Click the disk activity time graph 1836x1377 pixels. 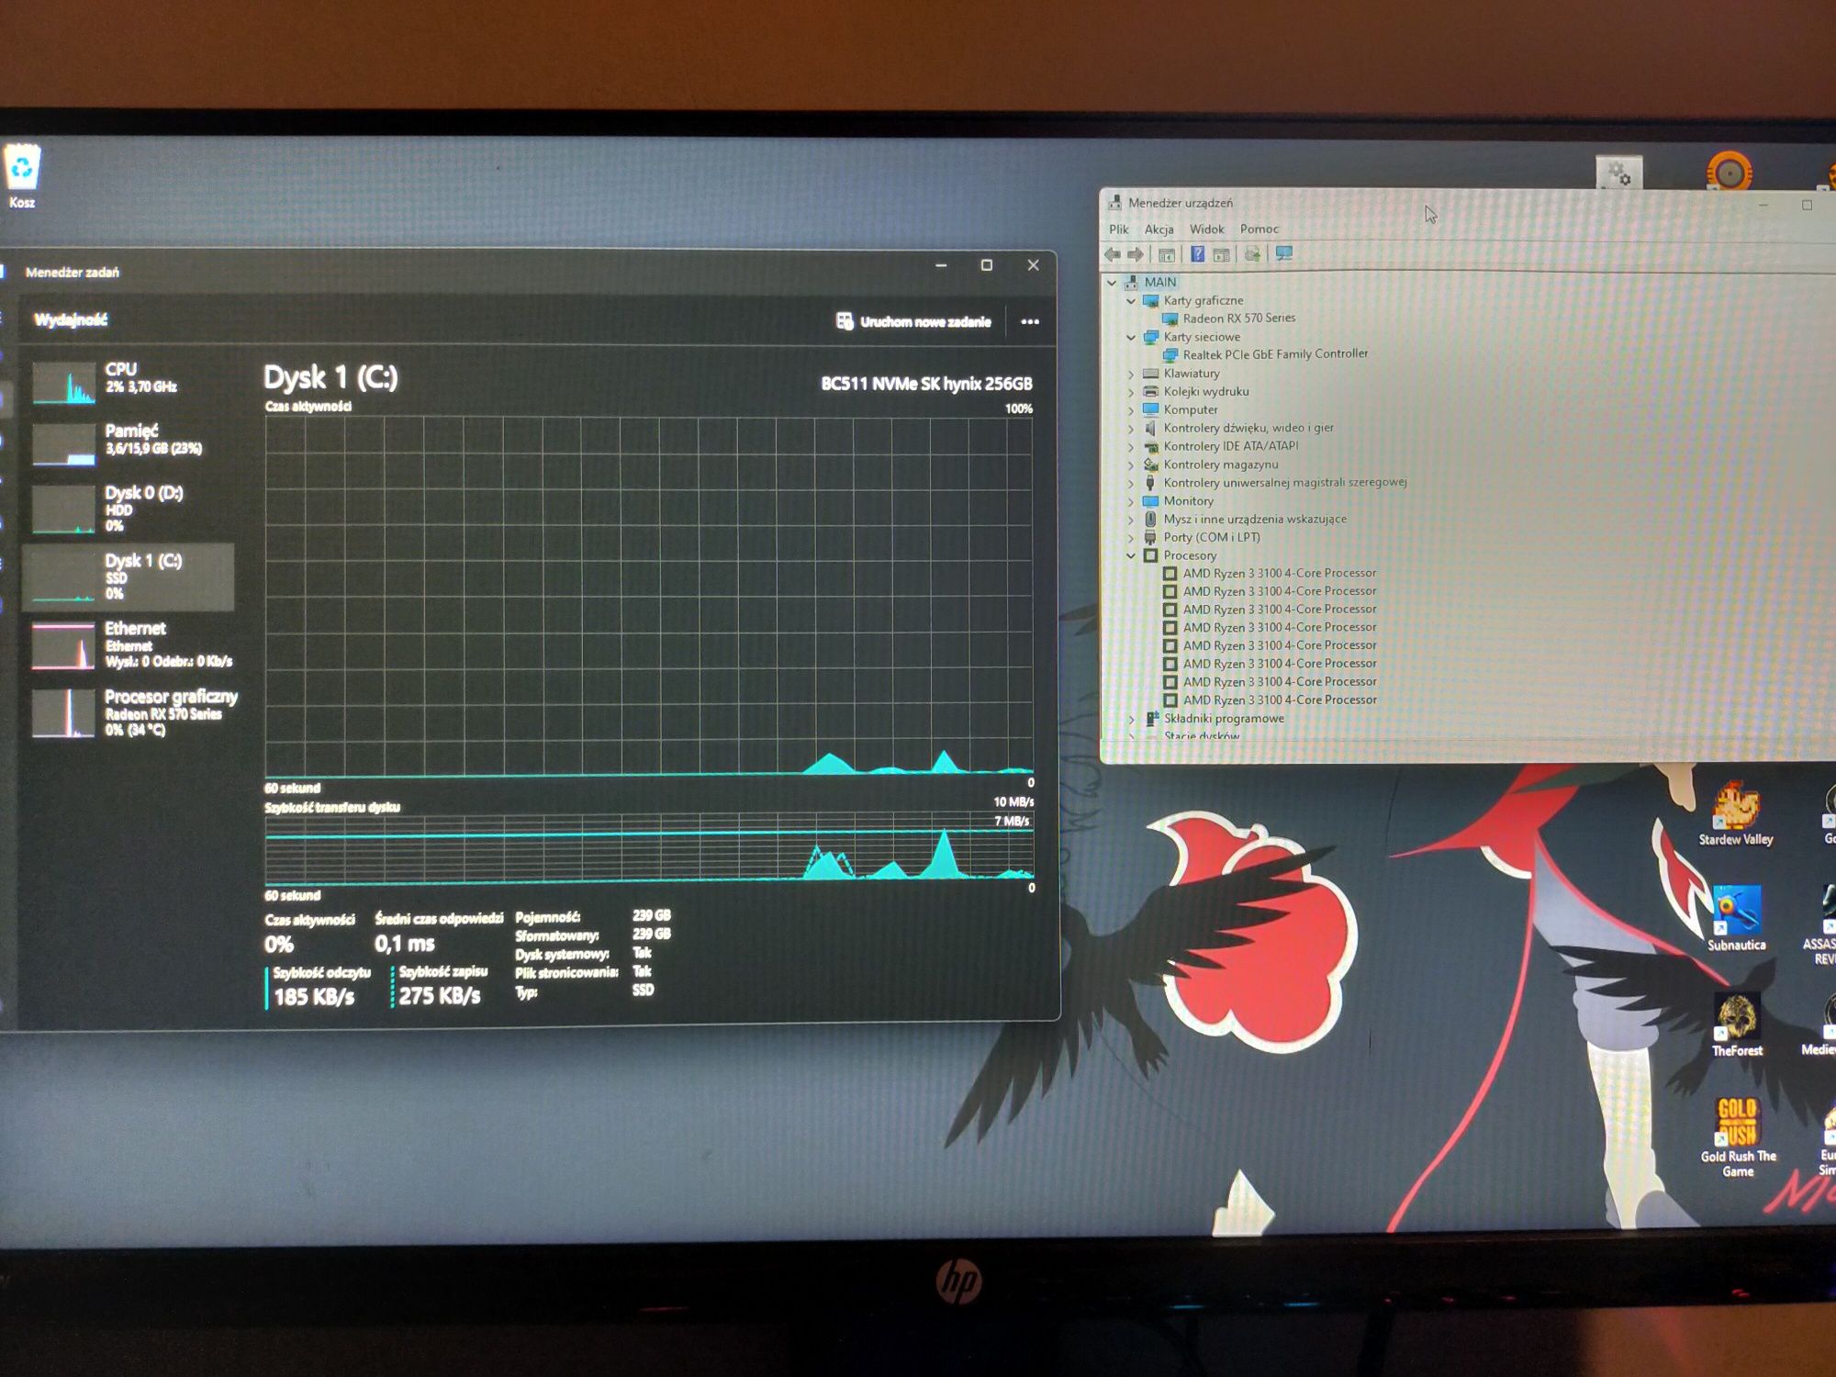(x=649, y=597)
